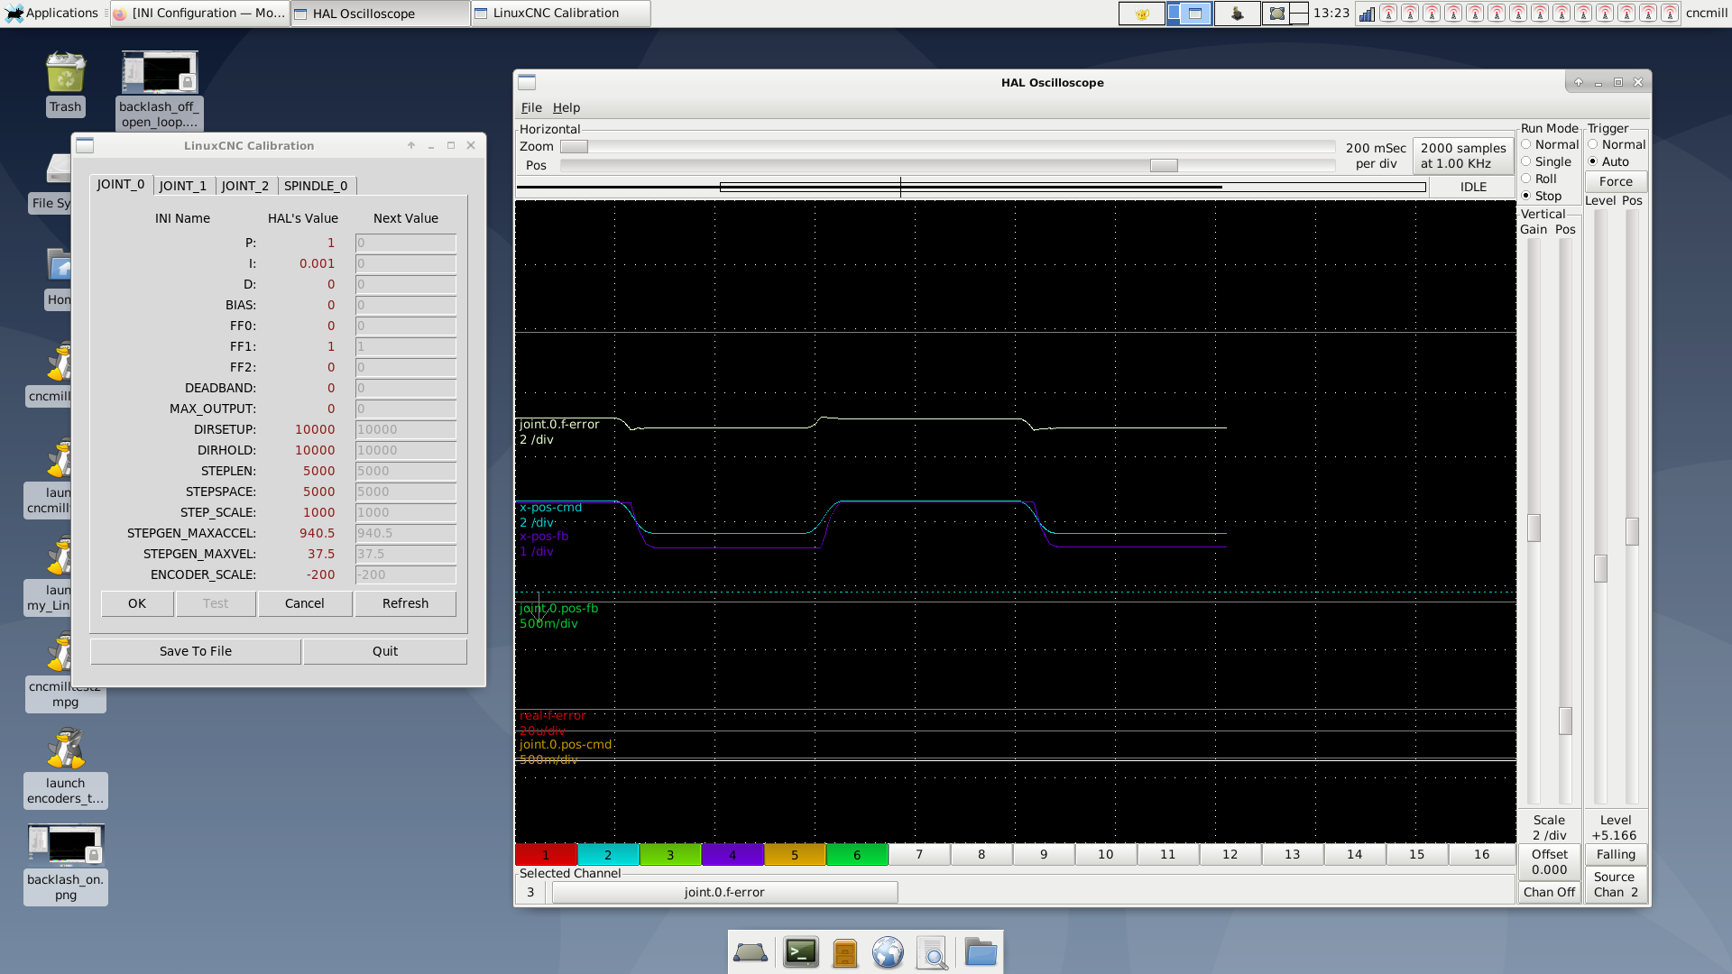
Task: Open HAL Oscilloscope window menu icon
Action: [x=527, y=82]
